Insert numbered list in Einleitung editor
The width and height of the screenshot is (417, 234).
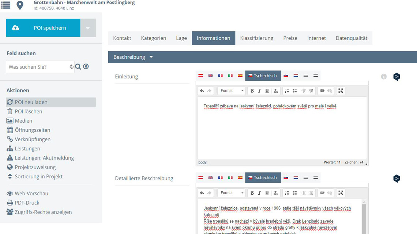287,91
